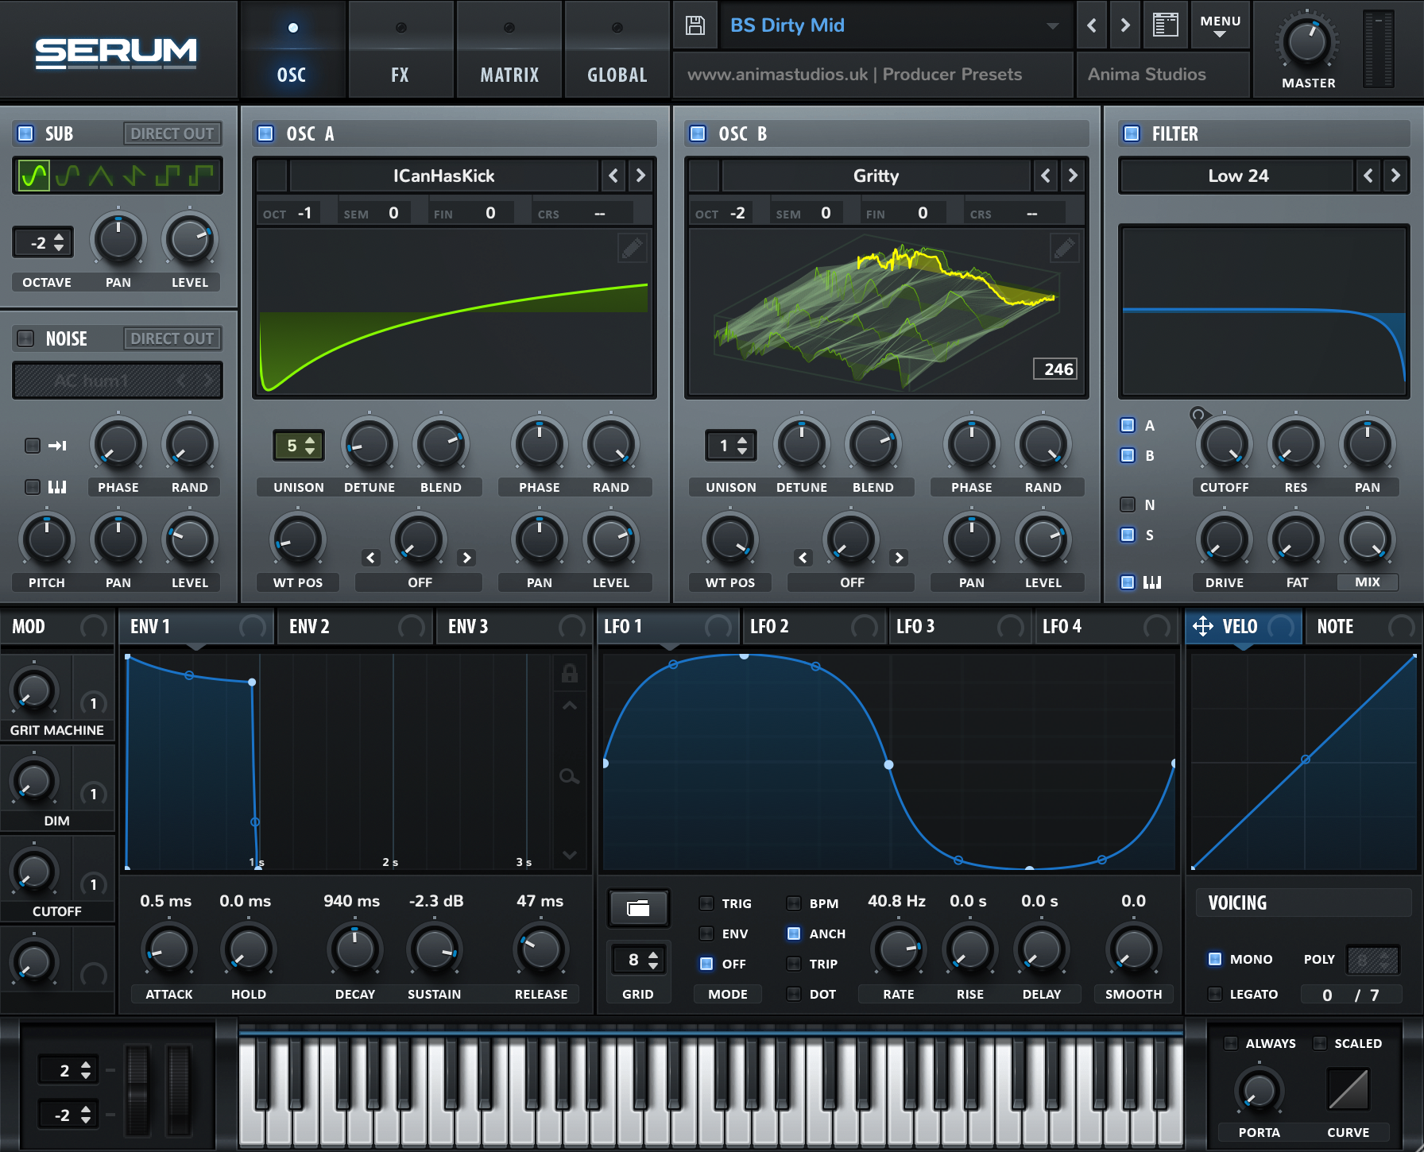This screenshot has height=1152, width=1424.
Task: Adjust the ENV 1 ATTACK knob
Action: (168, 949)
